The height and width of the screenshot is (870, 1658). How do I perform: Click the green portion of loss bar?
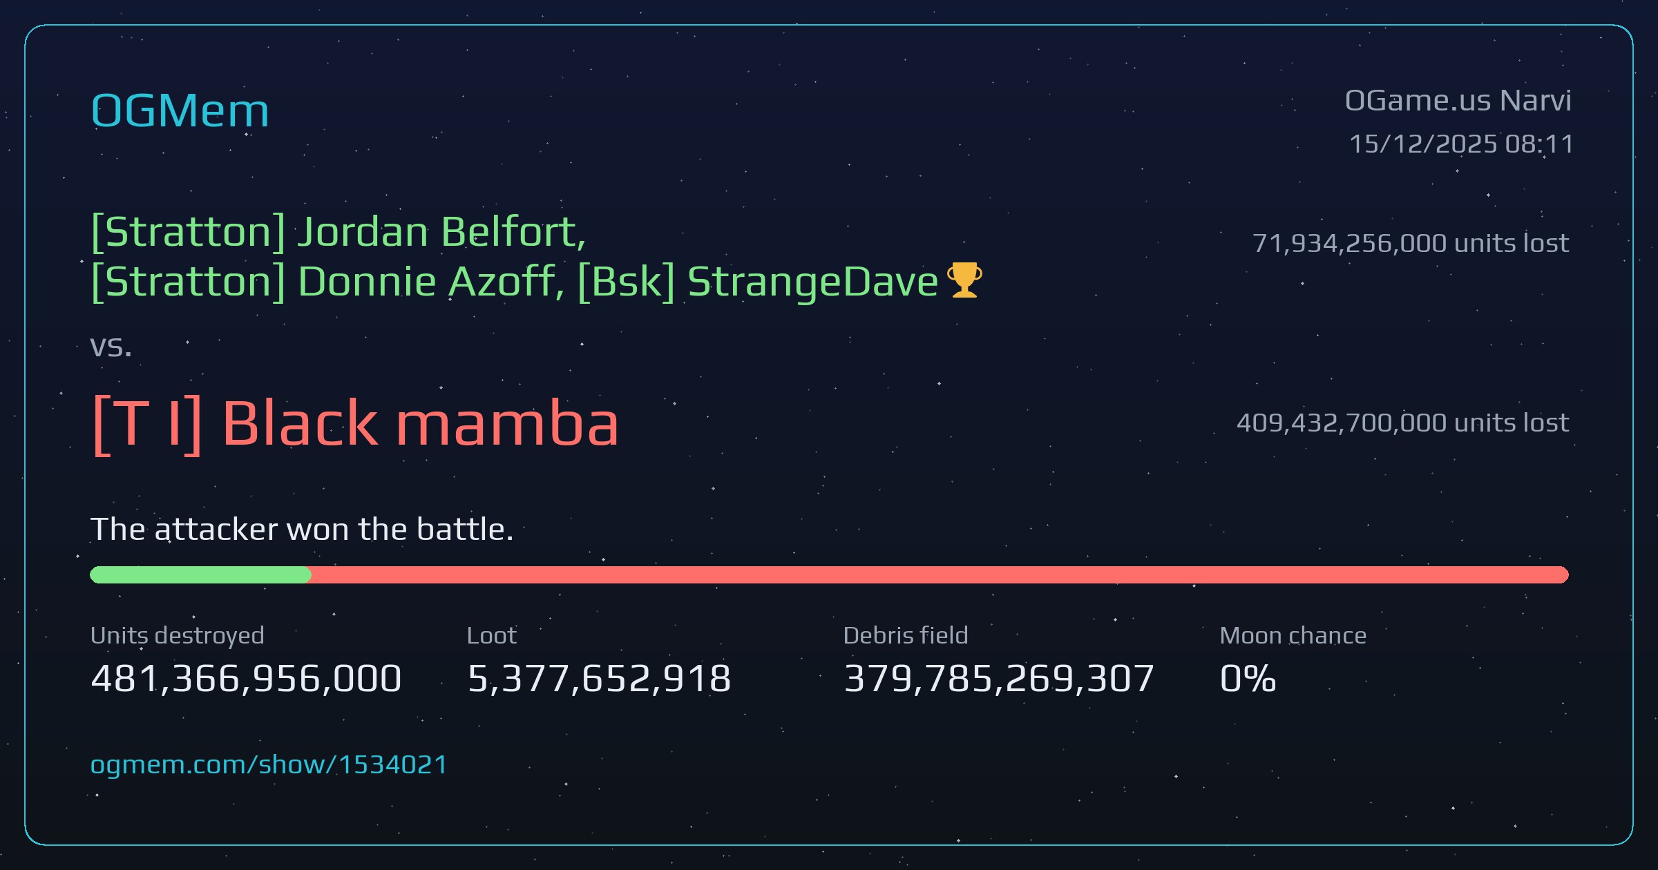click(200, 574)
